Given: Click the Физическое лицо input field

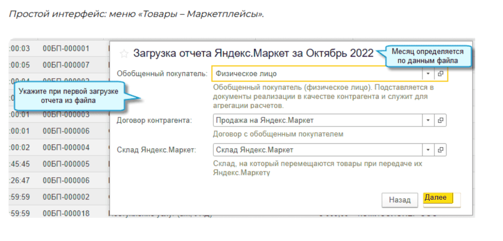Looking at the screenshot, I should point(317,74).
